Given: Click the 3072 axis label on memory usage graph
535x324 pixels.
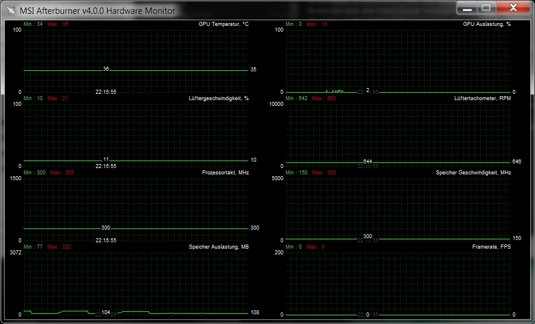Looking at the screenshot, I should pyautogui.click(x=16, y=253).
